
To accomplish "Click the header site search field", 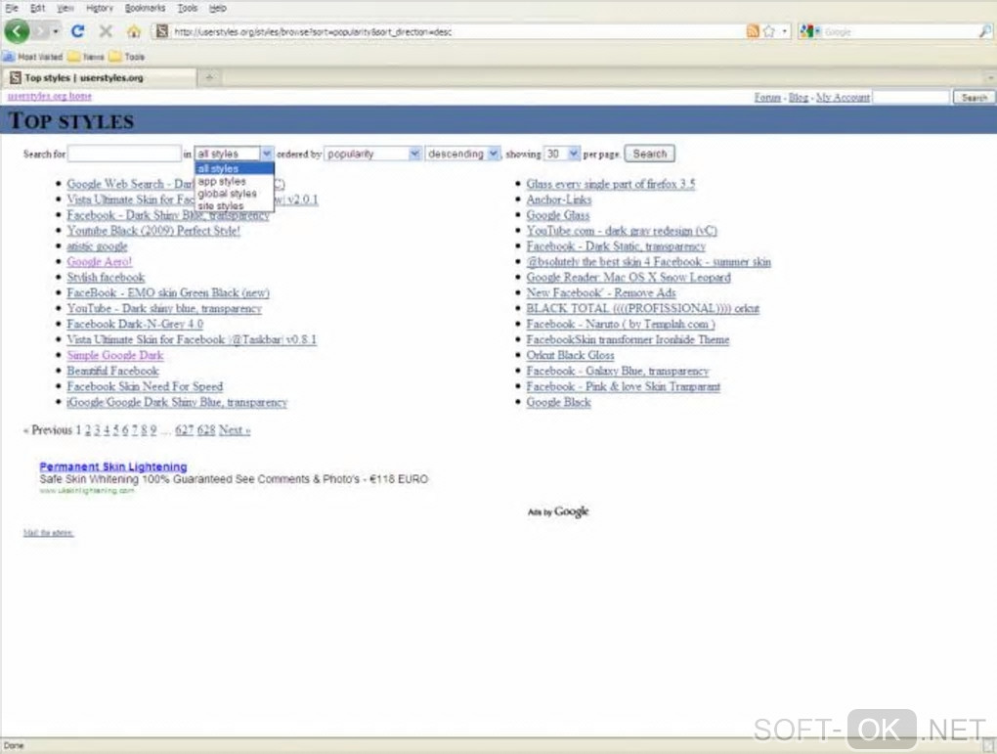I will pos(911,97).
